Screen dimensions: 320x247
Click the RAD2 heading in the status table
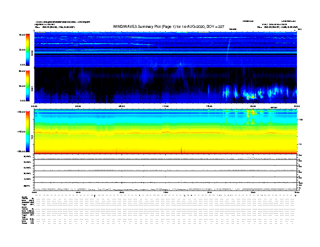[x=24, y=197]
